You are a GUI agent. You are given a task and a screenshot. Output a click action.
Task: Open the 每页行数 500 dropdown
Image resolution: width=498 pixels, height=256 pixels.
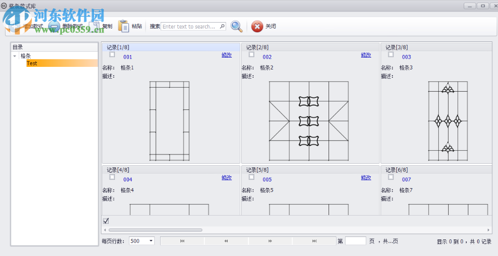pos(151,241)
